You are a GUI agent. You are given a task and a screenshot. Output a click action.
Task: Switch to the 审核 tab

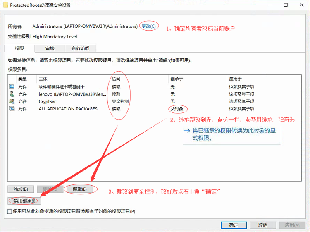[50, 48]
